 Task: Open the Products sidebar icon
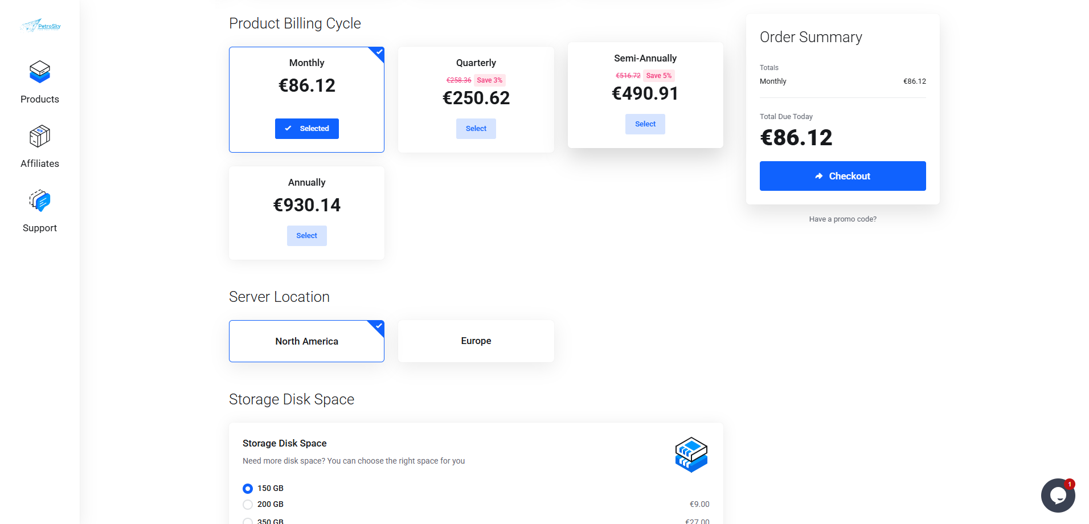(40, 72)
